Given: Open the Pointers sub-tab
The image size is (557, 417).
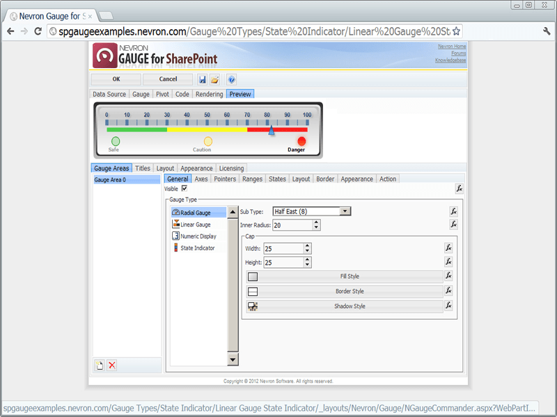Looking at the screenshot, I should click(x=225, y=179).
